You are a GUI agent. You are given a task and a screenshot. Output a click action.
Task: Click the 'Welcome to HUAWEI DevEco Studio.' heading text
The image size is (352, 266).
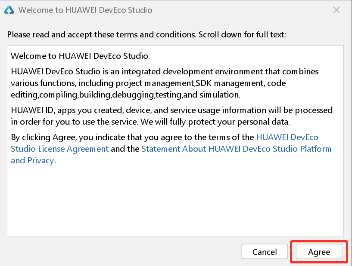(x=80, y=56)
